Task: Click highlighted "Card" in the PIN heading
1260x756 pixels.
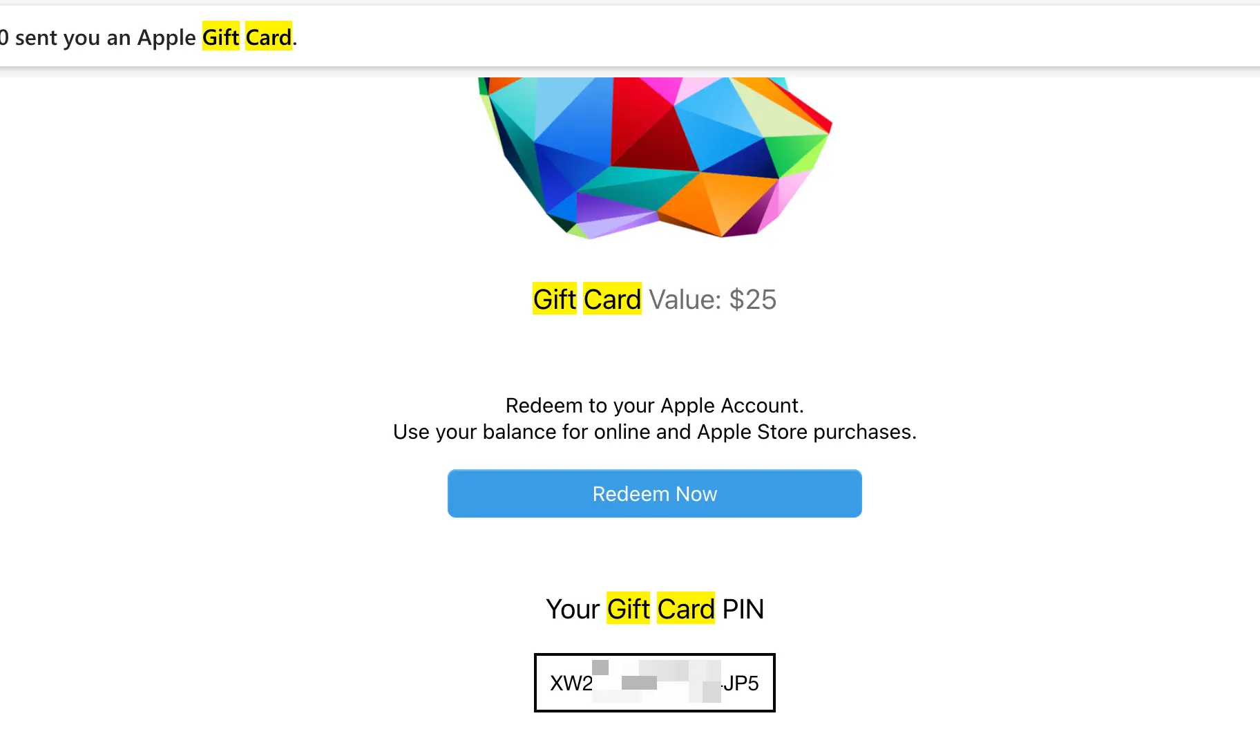Action: coord(685,609)
